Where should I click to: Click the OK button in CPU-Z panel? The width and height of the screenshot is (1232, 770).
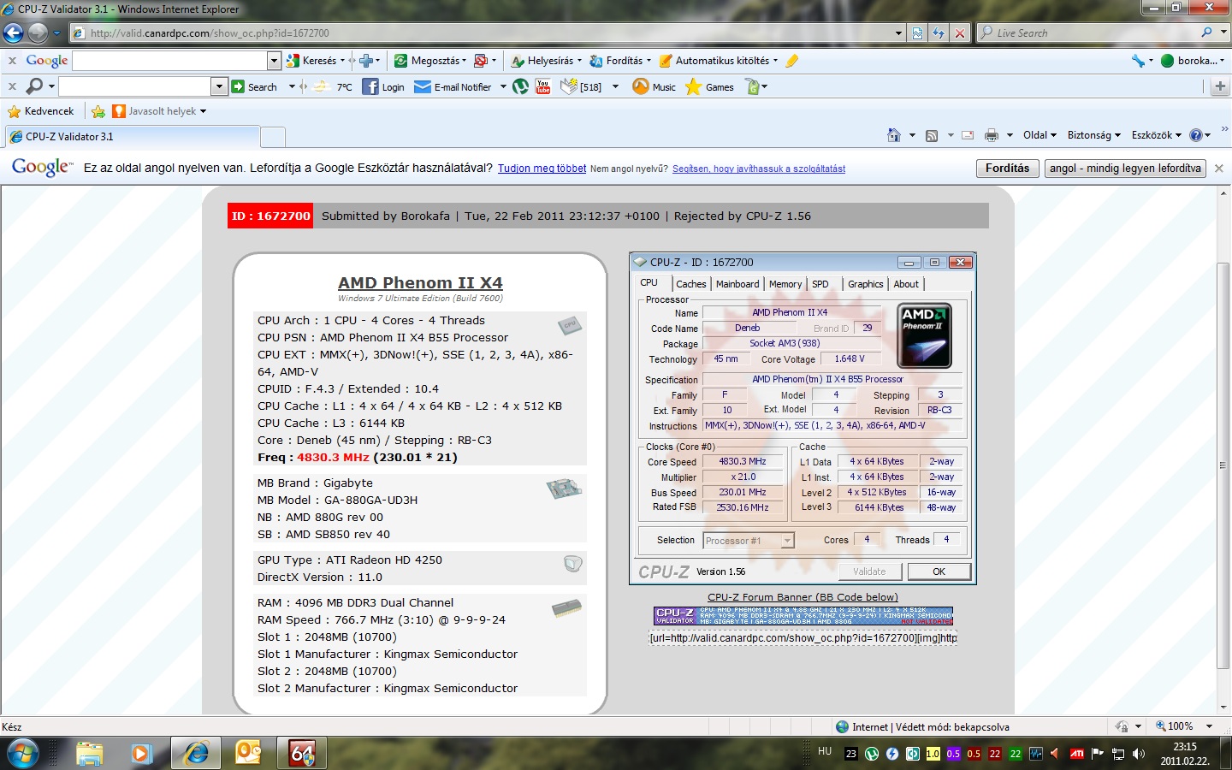coord(939,572)
